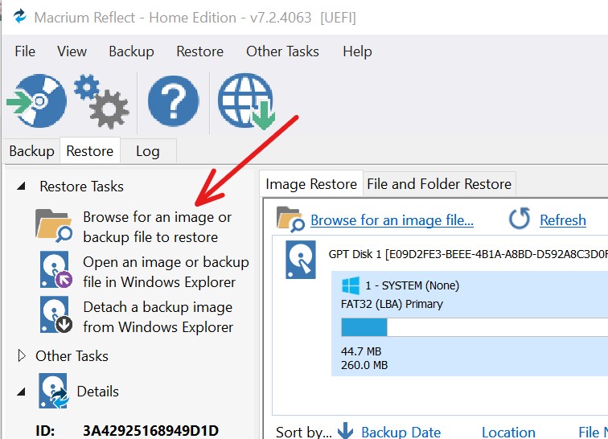Click the Details heading text
This screenshot has height=439, width=608.
tap(98, 392)
